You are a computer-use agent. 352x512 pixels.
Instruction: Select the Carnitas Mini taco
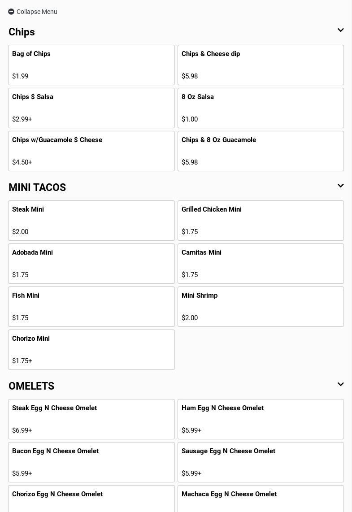[x=261, y=264]
